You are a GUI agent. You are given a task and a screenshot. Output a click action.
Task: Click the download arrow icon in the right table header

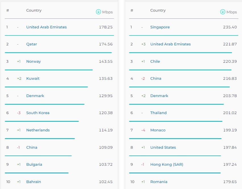point(223,12)
